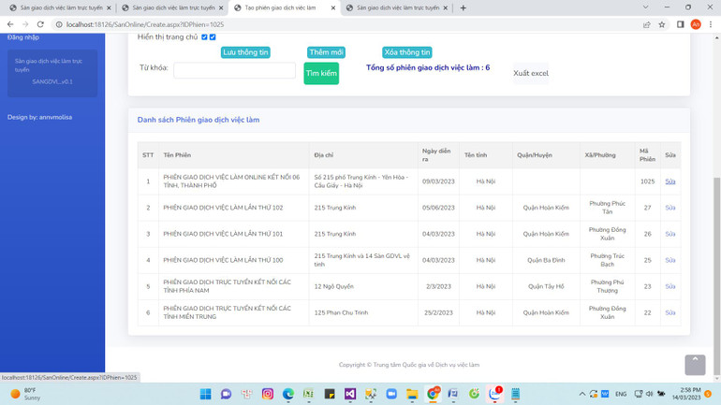Click the share page icon in address bar
The width and height of the screenshot is (721, 405).
646,24
